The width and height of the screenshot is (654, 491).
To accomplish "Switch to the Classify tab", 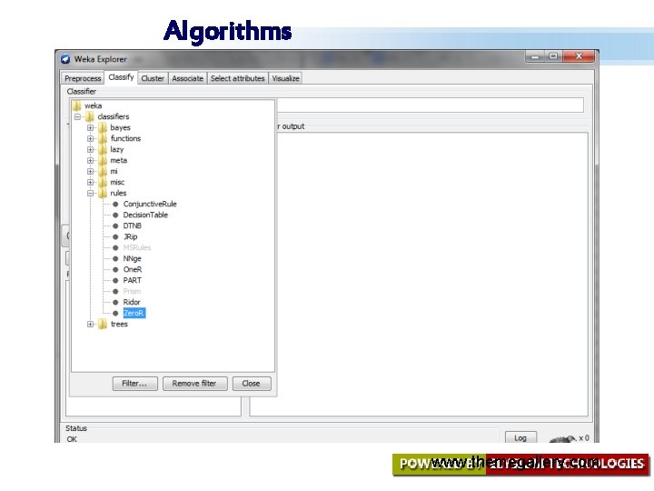I will pos(121,77).
